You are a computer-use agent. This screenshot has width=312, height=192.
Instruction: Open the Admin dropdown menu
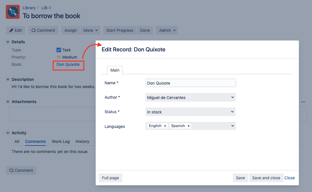point(167,30)
